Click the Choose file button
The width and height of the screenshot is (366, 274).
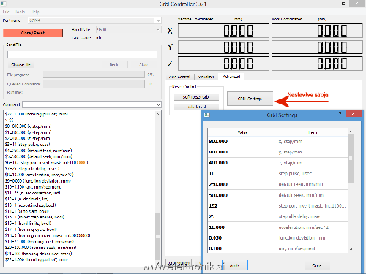pos(21,64)
